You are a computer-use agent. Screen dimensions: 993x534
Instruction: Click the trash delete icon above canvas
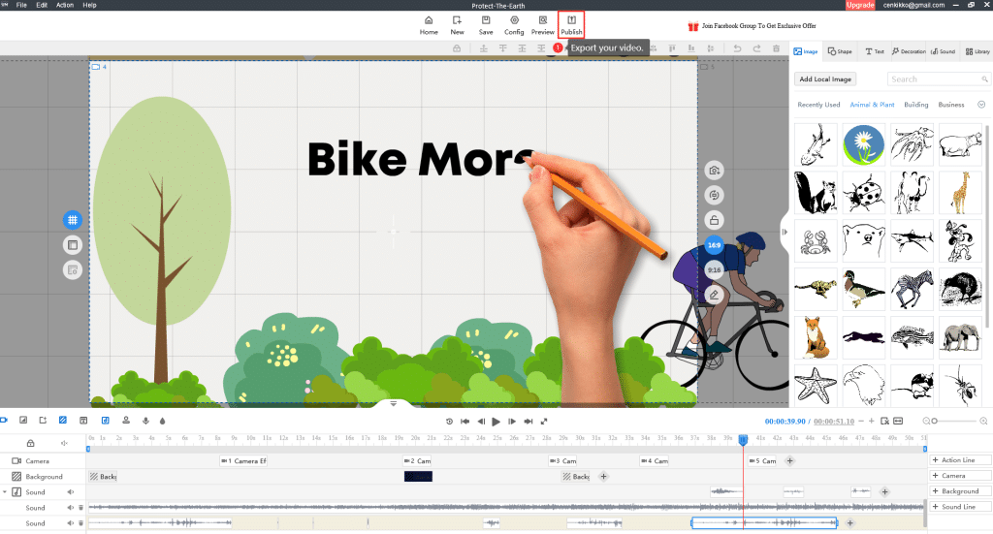pyautogui.click(x=775, y=48)
